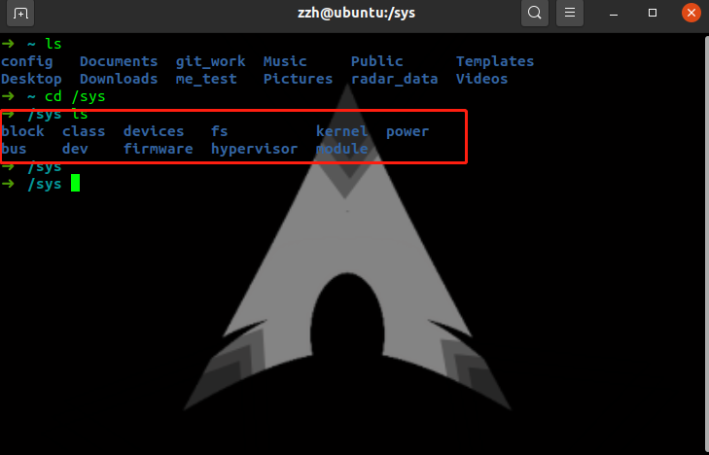Open the terminal search tool
Viewport: 709px width, 455px height.
pyautogui.click(x=535, y=13)
